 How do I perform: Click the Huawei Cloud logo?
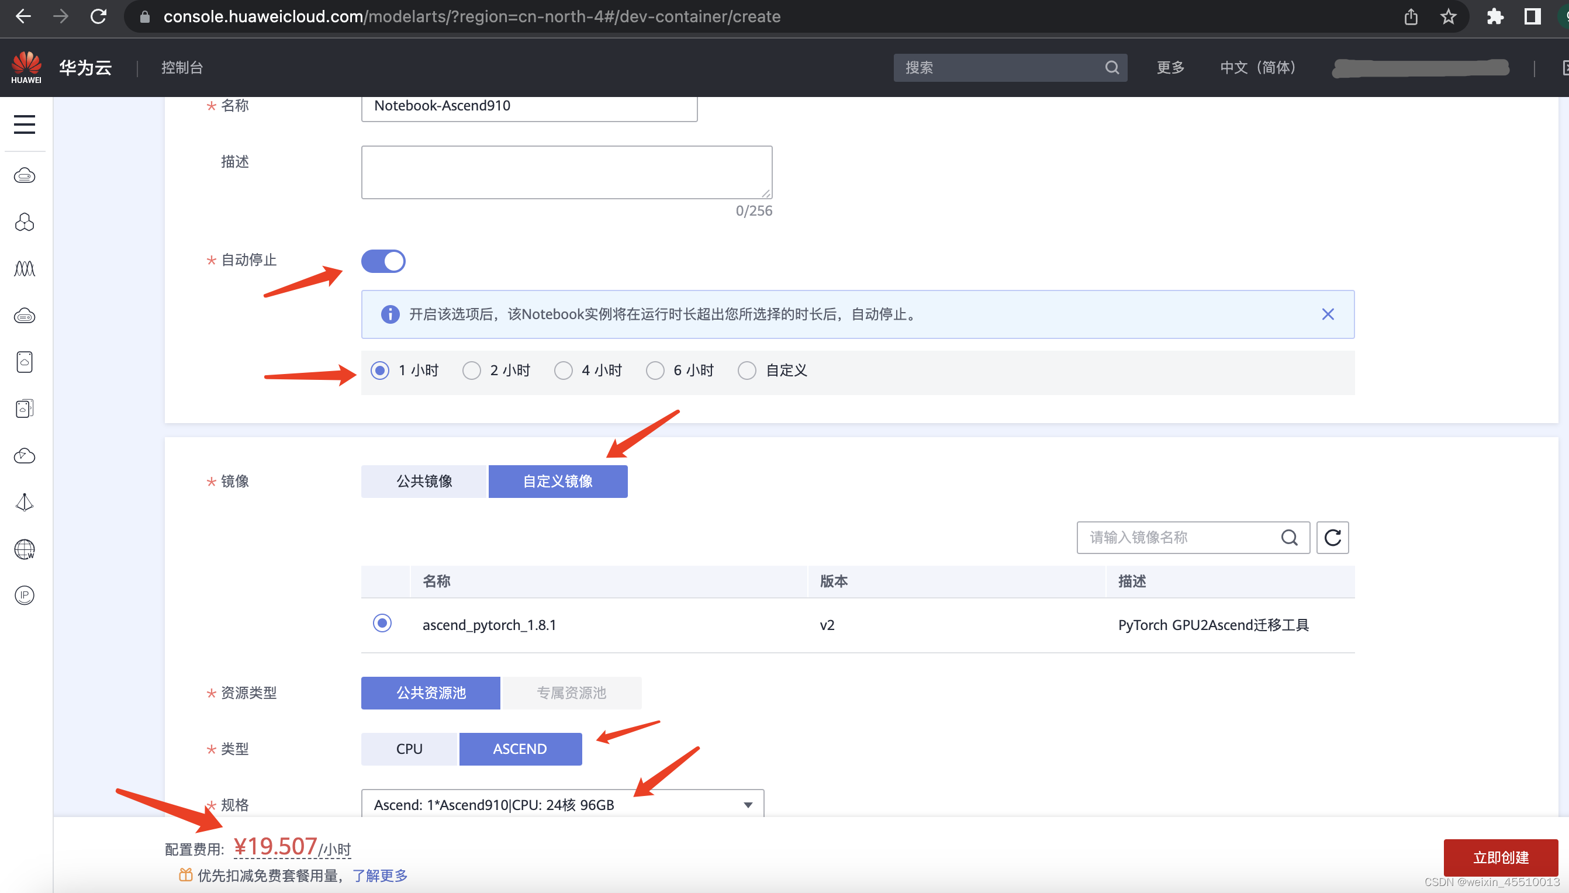pyautogui.click(x=25, y=67)
